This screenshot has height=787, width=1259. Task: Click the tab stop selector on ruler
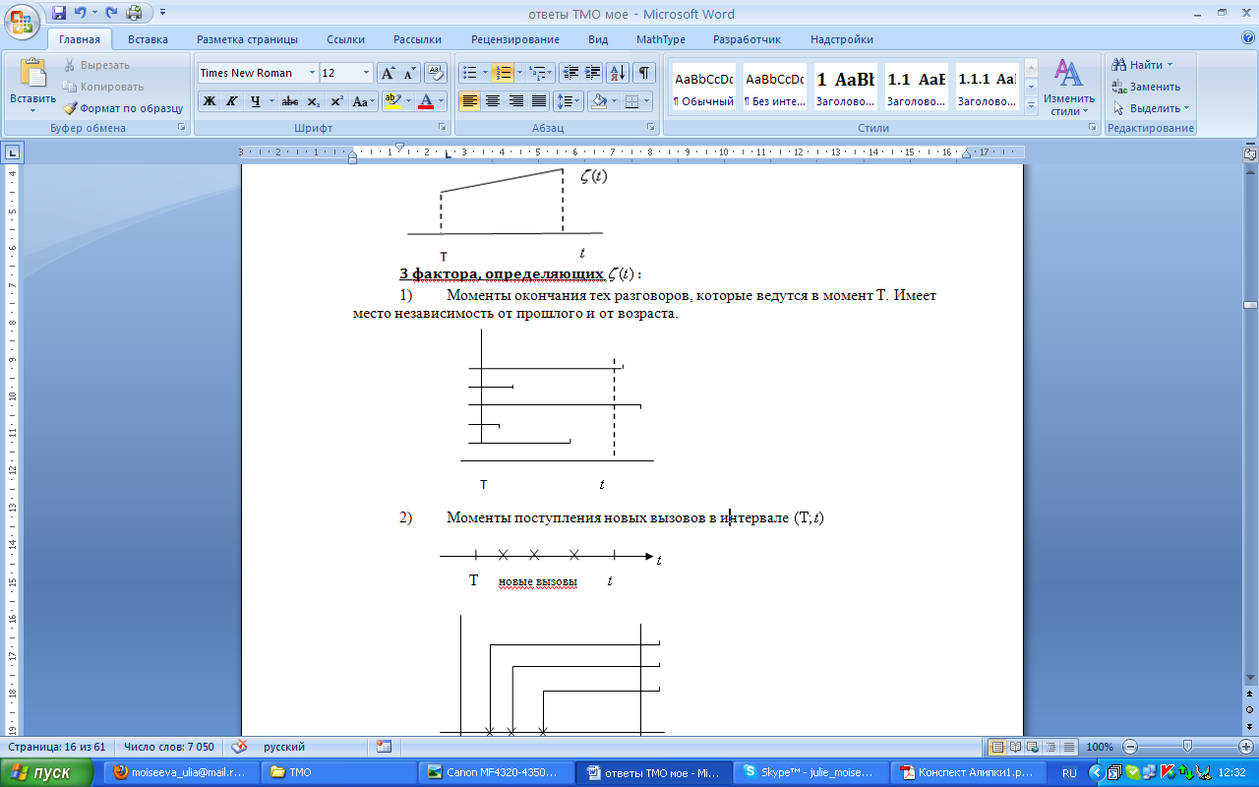click(12, 152)
